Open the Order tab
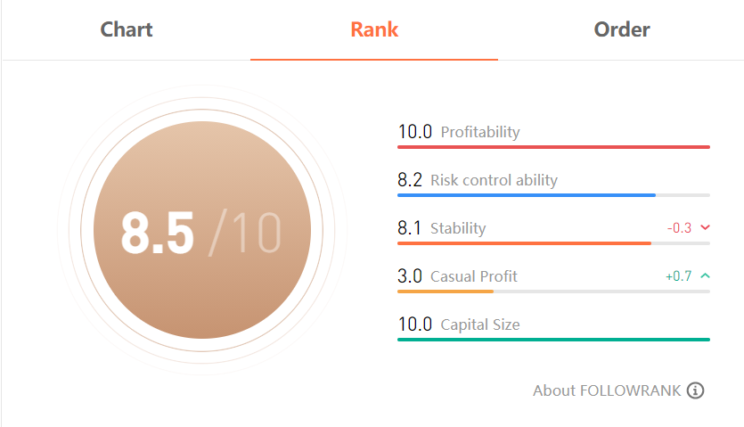 click(x=622, y=29)
